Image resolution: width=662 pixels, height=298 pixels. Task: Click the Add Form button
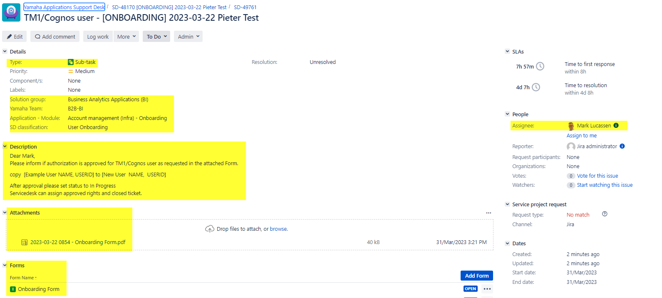[477, 276]
